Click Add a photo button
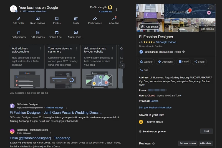 [x=206, y=143]
